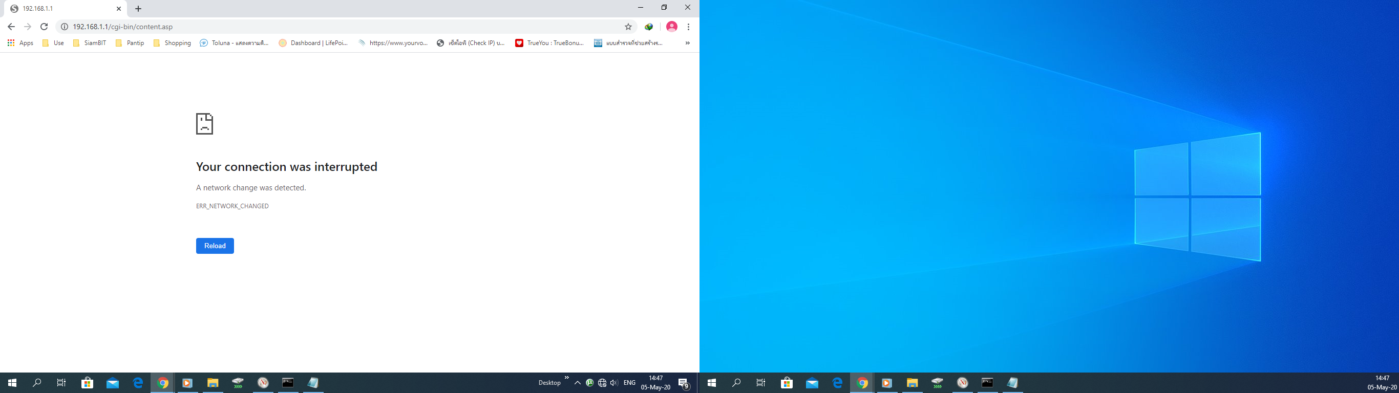1399x393 pixels.
Task: Select the 192.168.1.1 tab
Action: 65,9
